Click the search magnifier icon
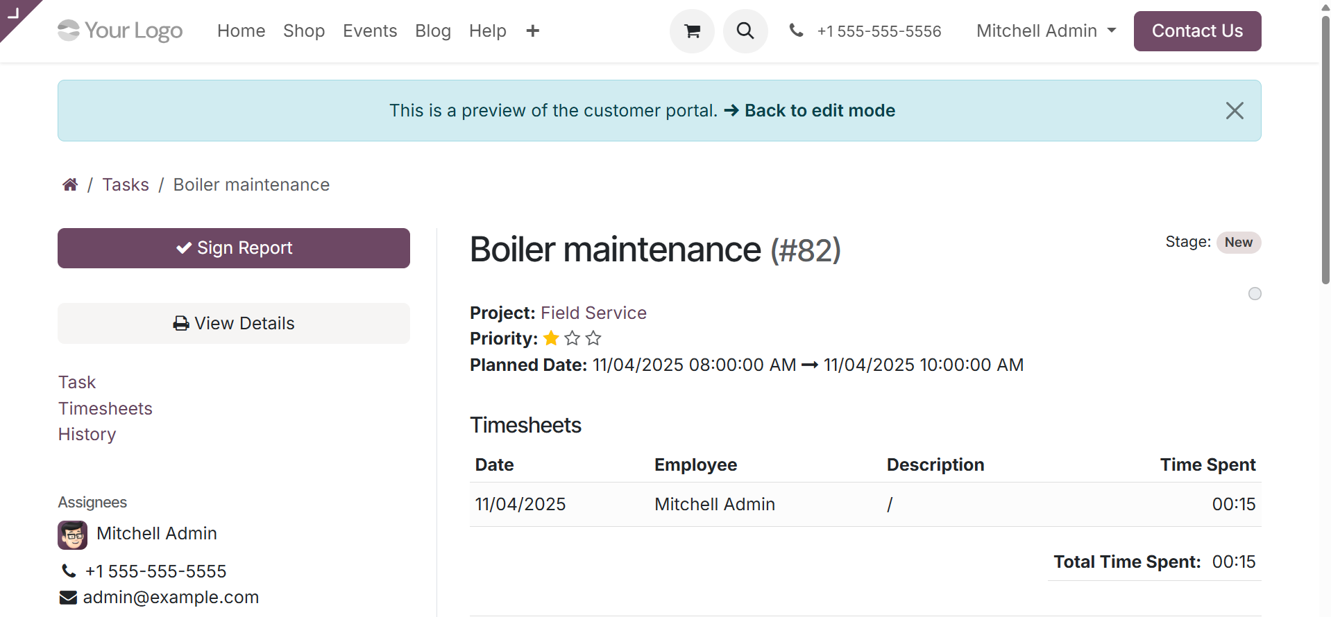This screenshot has width=1331, height=617. pyautogui.click(x=745, y=31)
